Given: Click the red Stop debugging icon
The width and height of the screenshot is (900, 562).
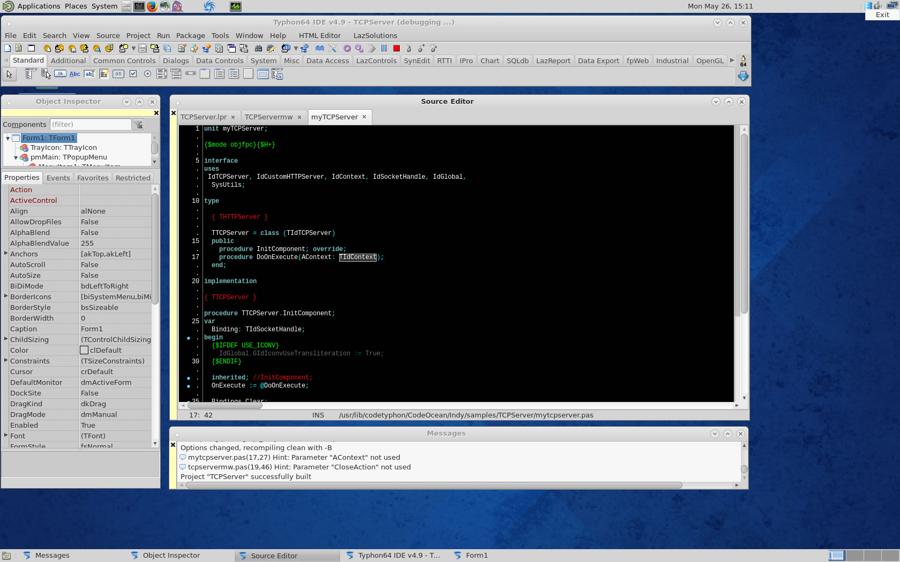Looking at the screenshot, I should click(396, 48).
